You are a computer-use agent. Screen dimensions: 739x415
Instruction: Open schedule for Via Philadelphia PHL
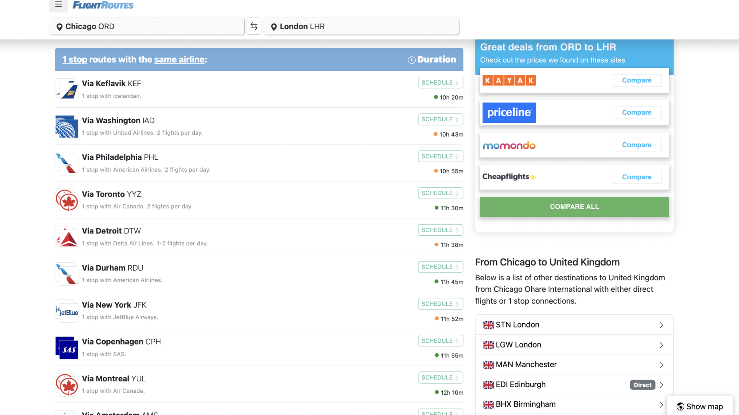[440, 156]
